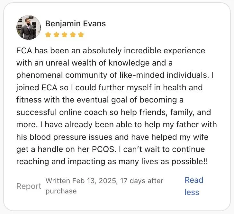Click the line mentioning 'blood pressure issues'
Viewport: 234px width, 214px height.
113,137
